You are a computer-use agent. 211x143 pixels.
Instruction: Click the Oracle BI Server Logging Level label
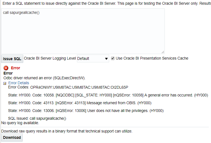pyautogui.click(x=50, y=58)
